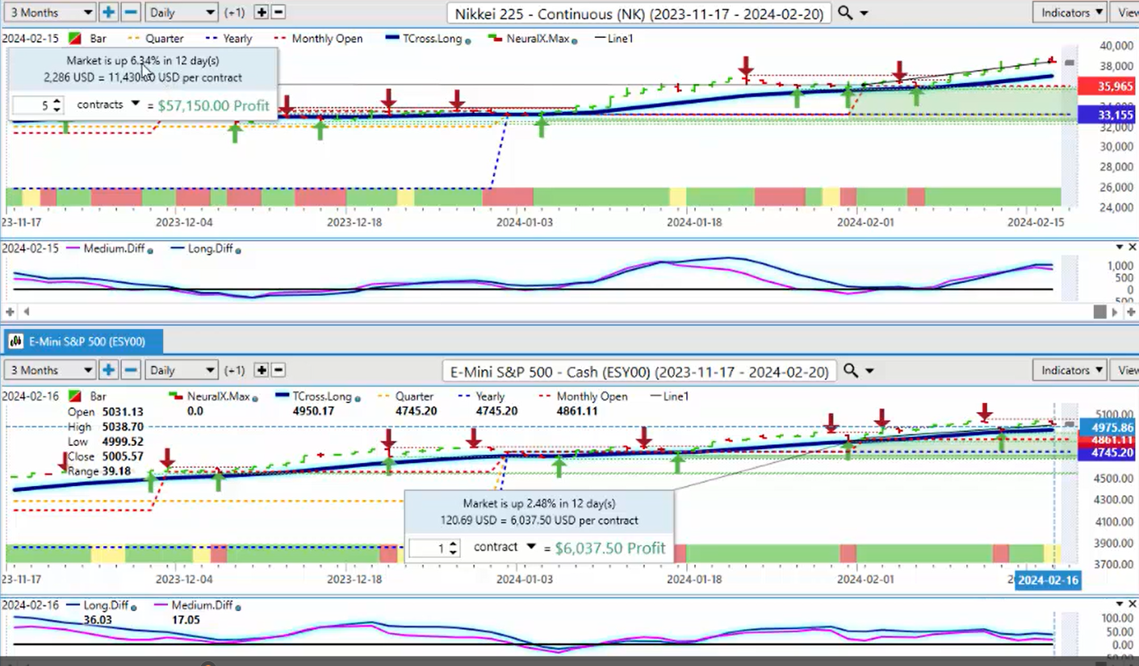This screenshot has width=1139, height=666.
Task: Open the S&P 500 chart Indicators dropdown
Action: 1070,370
